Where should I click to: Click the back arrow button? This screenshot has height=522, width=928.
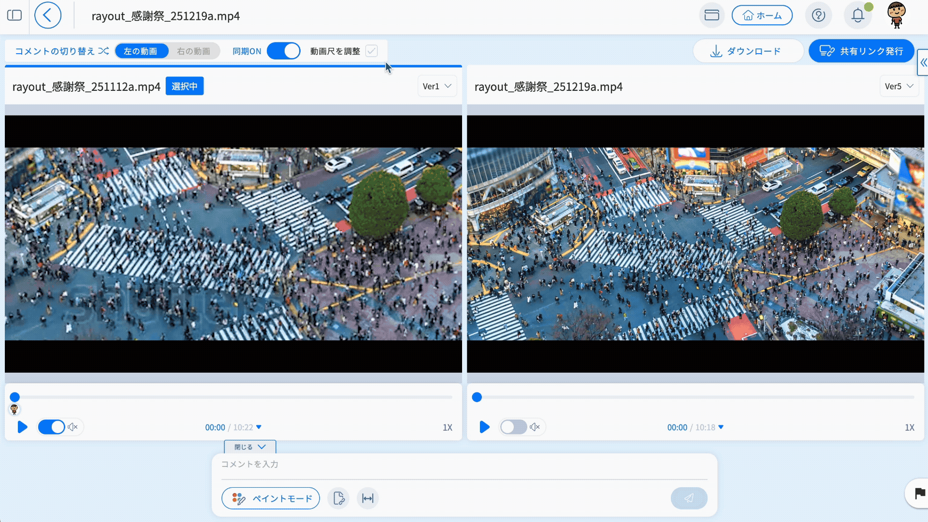coord(47,15)
